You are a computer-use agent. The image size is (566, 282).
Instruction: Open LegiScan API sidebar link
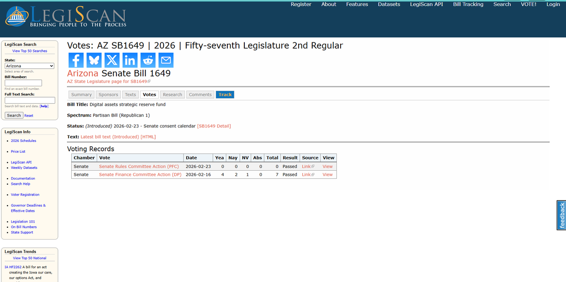[21, 162]
